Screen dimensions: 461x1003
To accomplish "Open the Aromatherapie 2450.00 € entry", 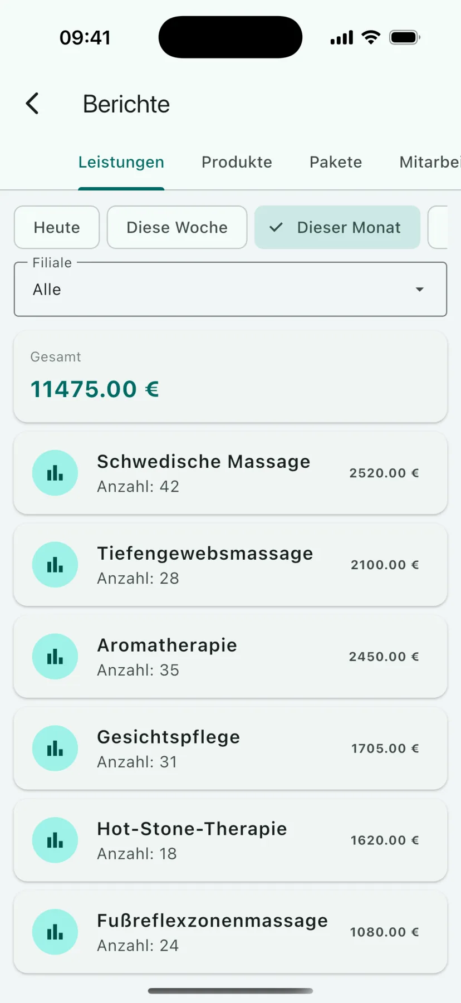I will point(230,657).
